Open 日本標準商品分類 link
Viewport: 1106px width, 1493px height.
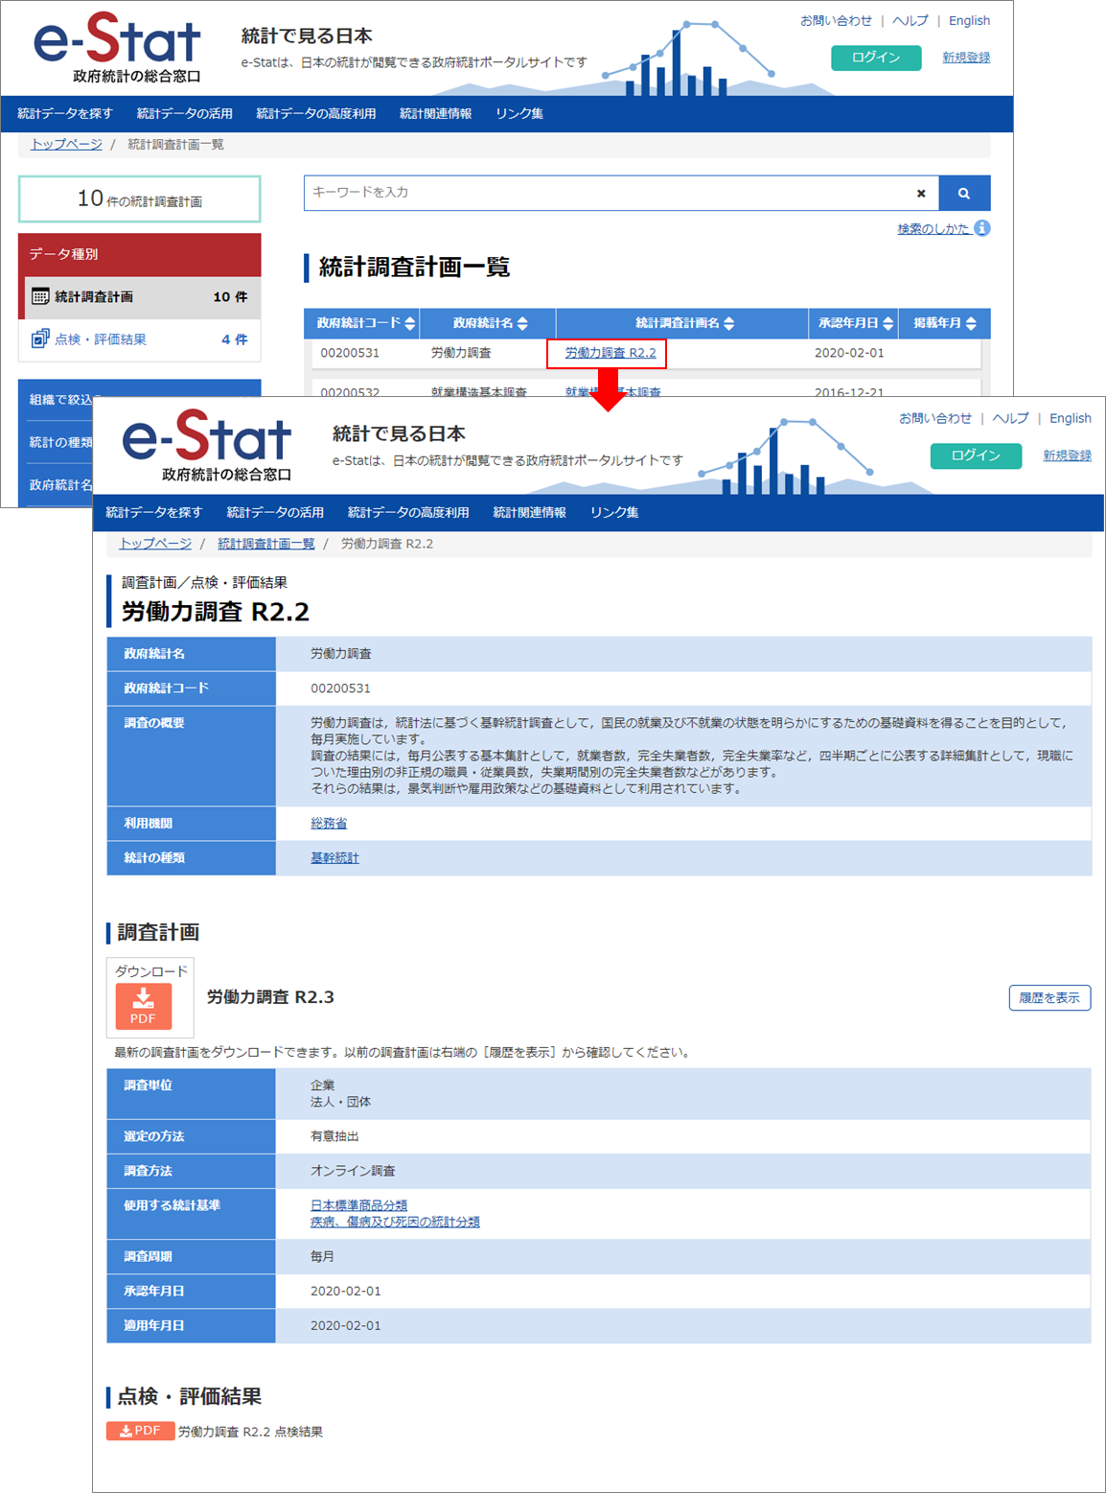358,1204
